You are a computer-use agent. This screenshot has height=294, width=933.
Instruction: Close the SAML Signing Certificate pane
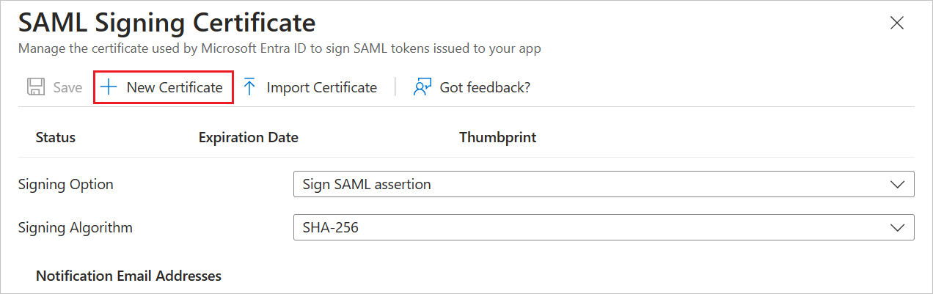tap(896, 23)
